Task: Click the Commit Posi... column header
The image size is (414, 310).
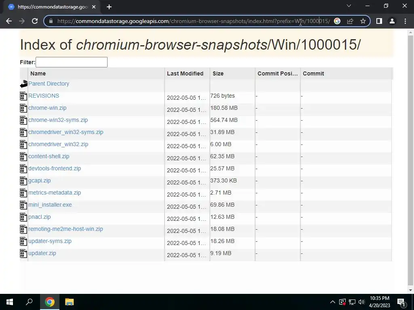Action: 278,73
